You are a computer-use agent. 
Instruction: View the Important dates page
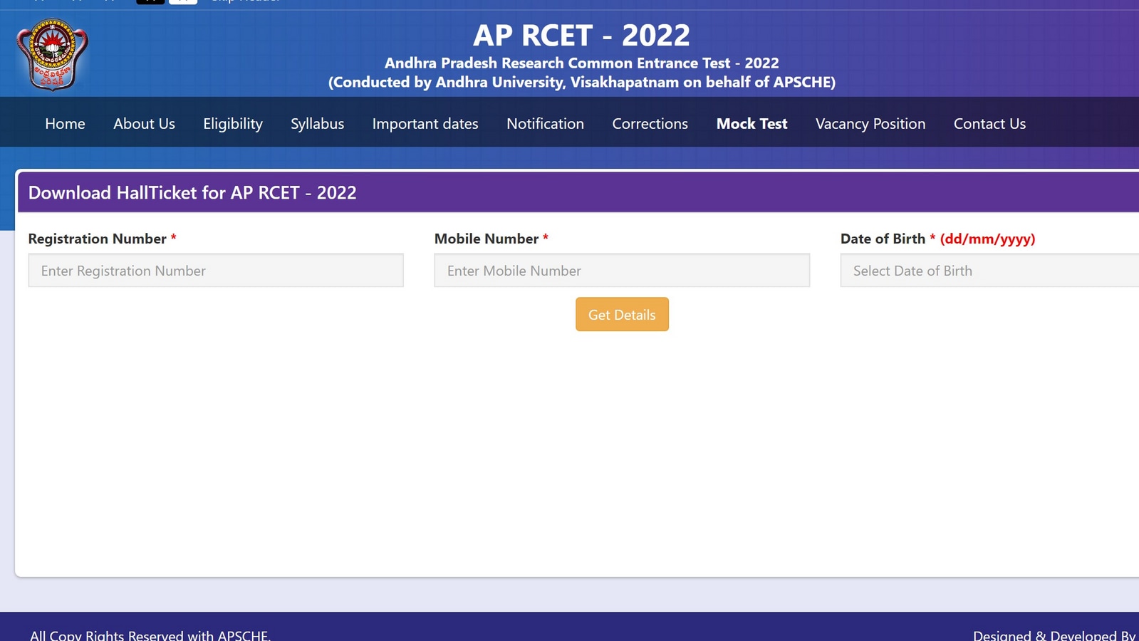click(x=425, y=123)
